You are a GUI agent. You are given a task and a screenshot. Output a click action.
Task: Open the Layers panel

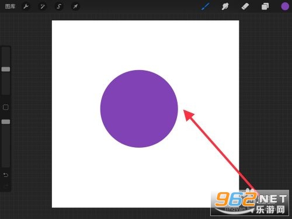265,6
